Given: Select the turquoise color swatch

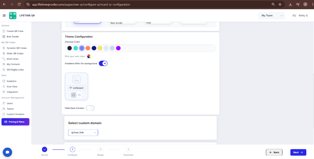Looking at the screenshot, I should (76, 48).
